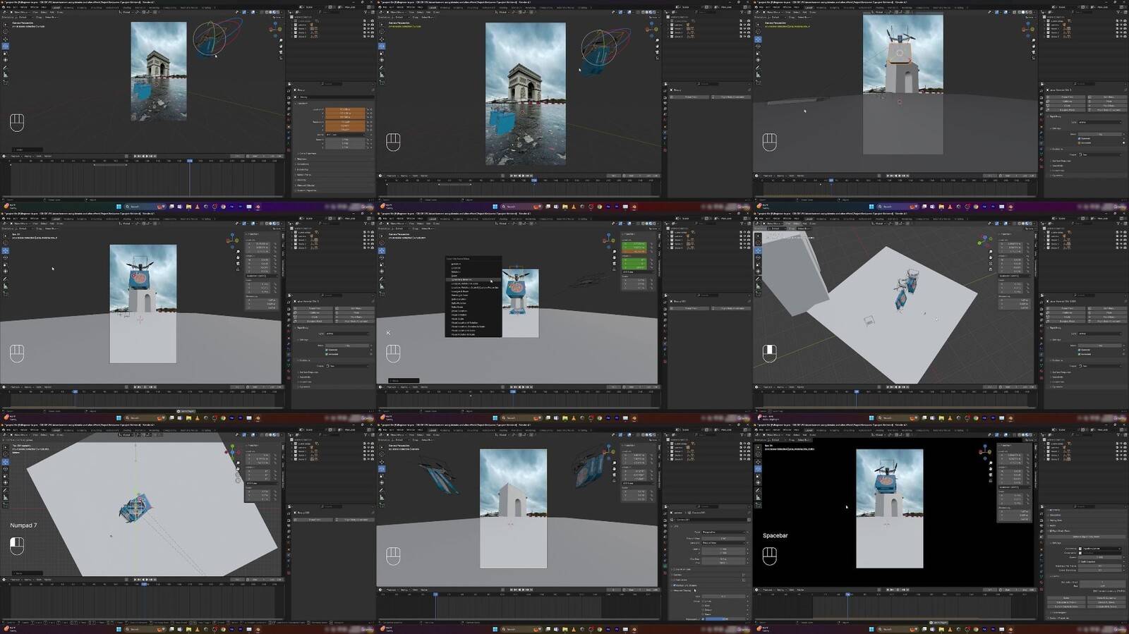Click Bake button in Spacebar frame physics panel
The height and width of the screenshot is (634, 1129).
click(x=1066, y=598)
